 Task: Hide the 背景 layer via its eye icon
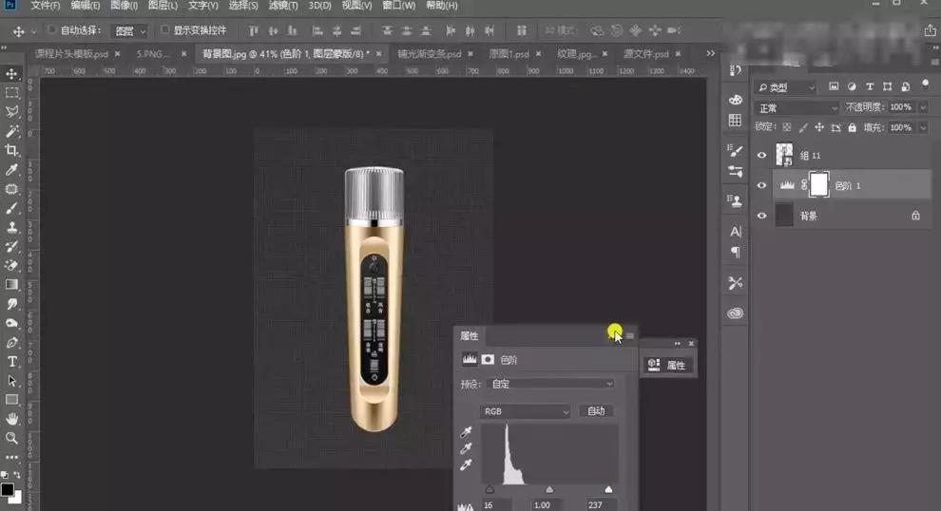761,216
